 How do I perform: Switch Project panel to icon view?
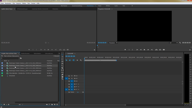click(4, 105)
